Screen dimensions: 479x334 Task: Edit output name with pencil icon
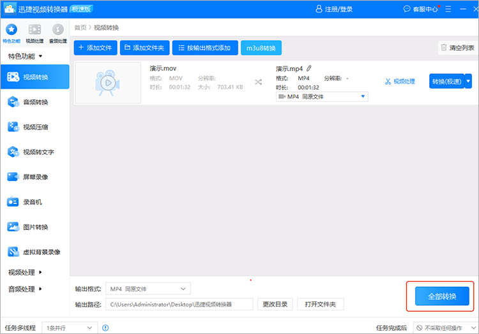[309, 68]
